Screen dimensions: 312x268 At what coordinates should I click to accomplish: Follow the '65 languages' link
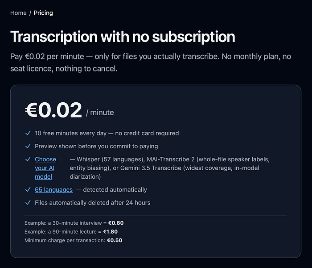coord(54,190)
